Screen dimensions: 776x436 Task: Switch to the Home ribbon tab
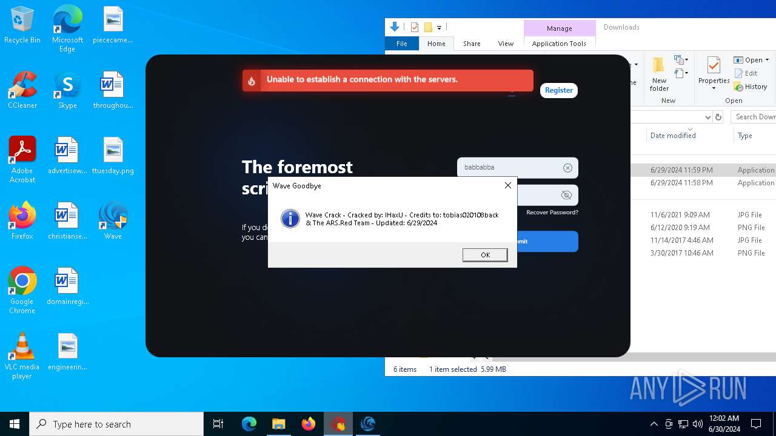tap(436, 44)
